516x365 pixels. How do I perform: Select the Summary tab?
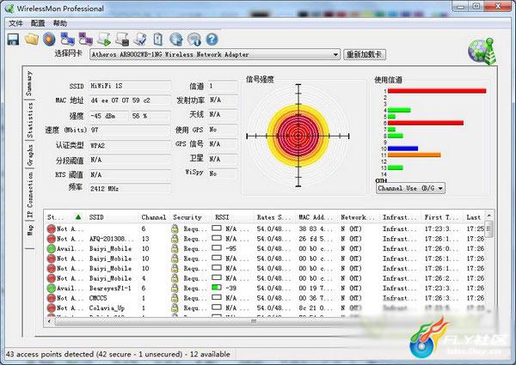pos(29,83)
